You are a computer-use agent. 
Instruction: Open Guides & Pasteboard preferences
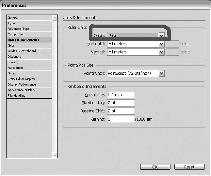29,51
